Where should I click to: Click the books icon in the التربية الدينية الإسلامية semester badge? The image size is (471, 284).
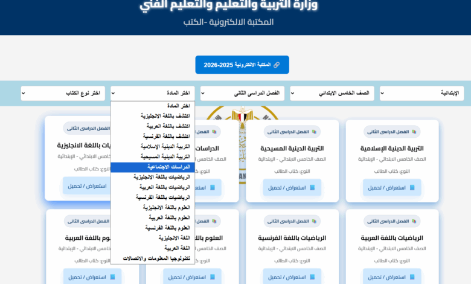pos(414,132)
